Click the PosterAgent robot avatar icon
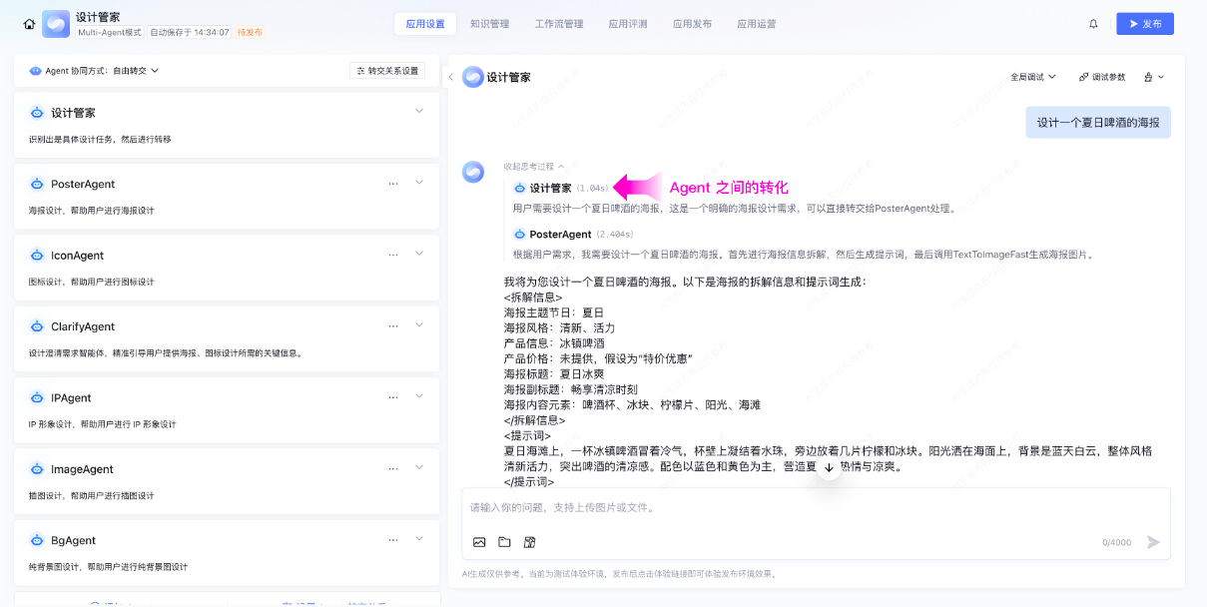 point(518,235)
